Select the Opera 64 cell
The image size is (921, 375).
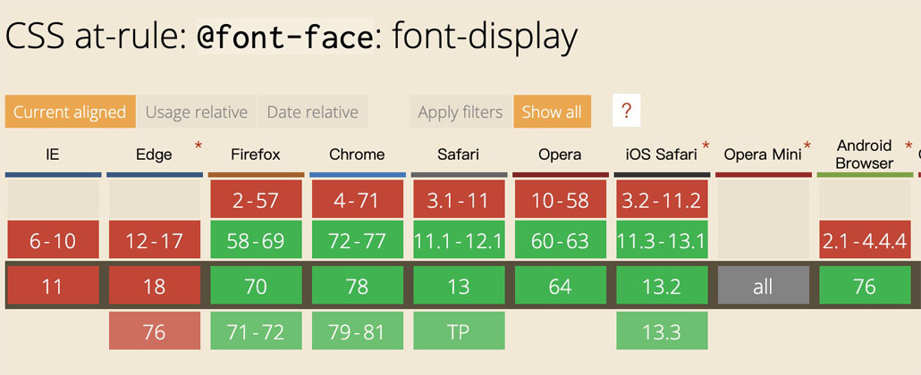(561, 285)
